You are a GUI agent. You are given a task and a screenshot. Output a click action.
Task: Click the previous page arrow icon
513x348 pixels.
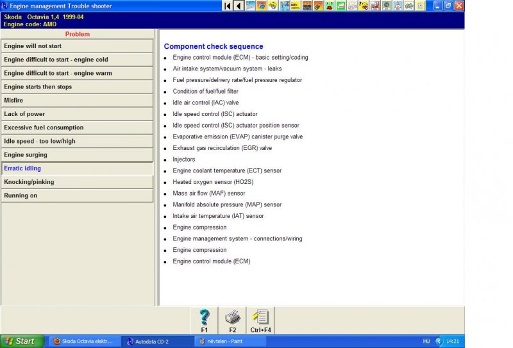239,6
